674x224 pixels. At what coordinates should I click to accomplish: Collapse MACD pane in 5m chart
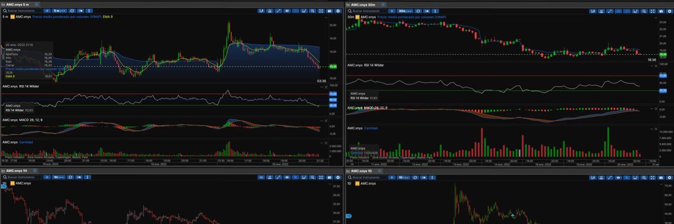[321, 120]
